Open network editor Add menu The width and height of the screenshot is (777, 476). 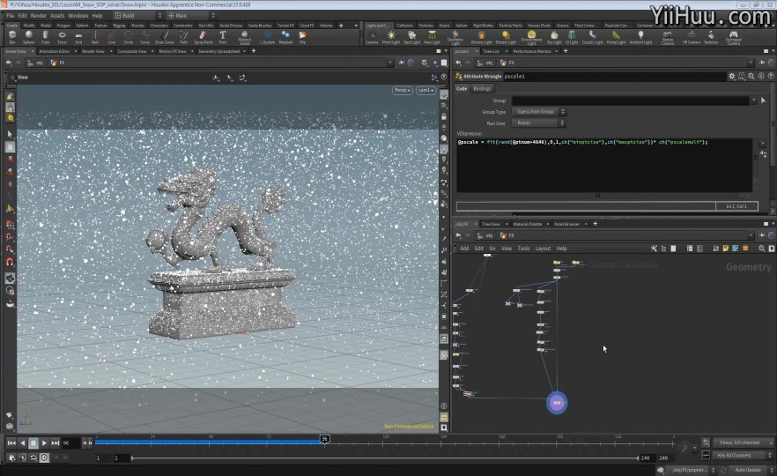(x=464, y=249)
